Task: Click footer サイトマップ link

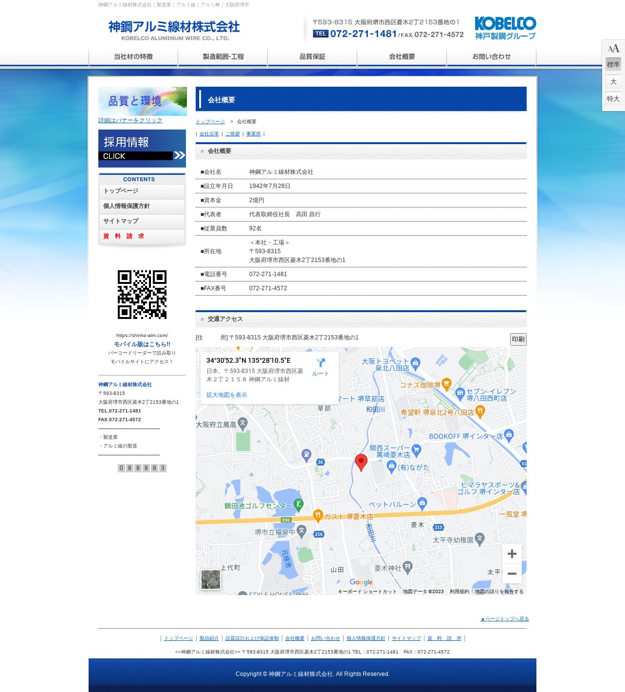Action: 406,638
